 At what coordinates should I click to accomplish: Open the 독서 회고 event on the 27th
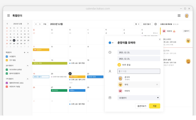tap(59, 90)
